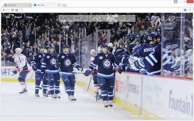This screenshot has height=121, width=194.
Task: Close the New Tab tab
Action: tap(59, 5)
